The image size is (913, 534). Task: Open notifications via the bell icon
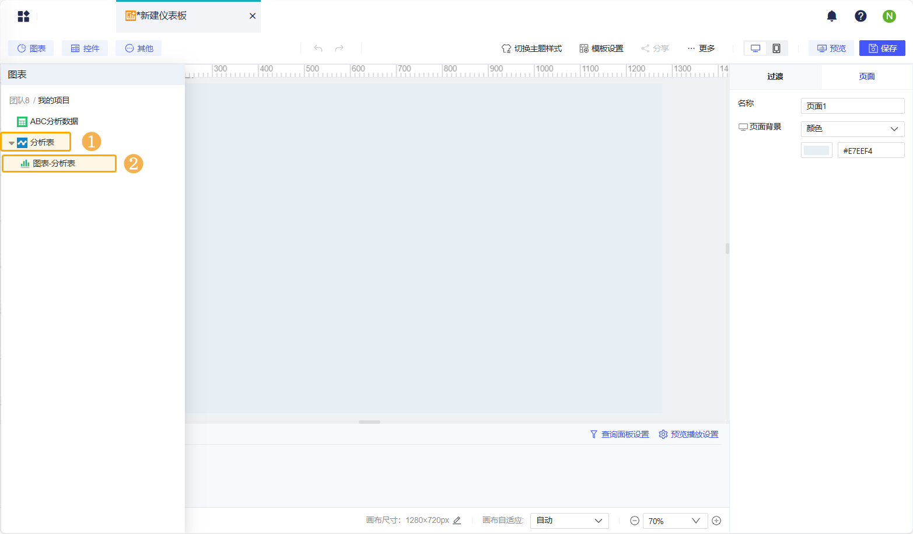pyautogui.click(x=831, y=16)
